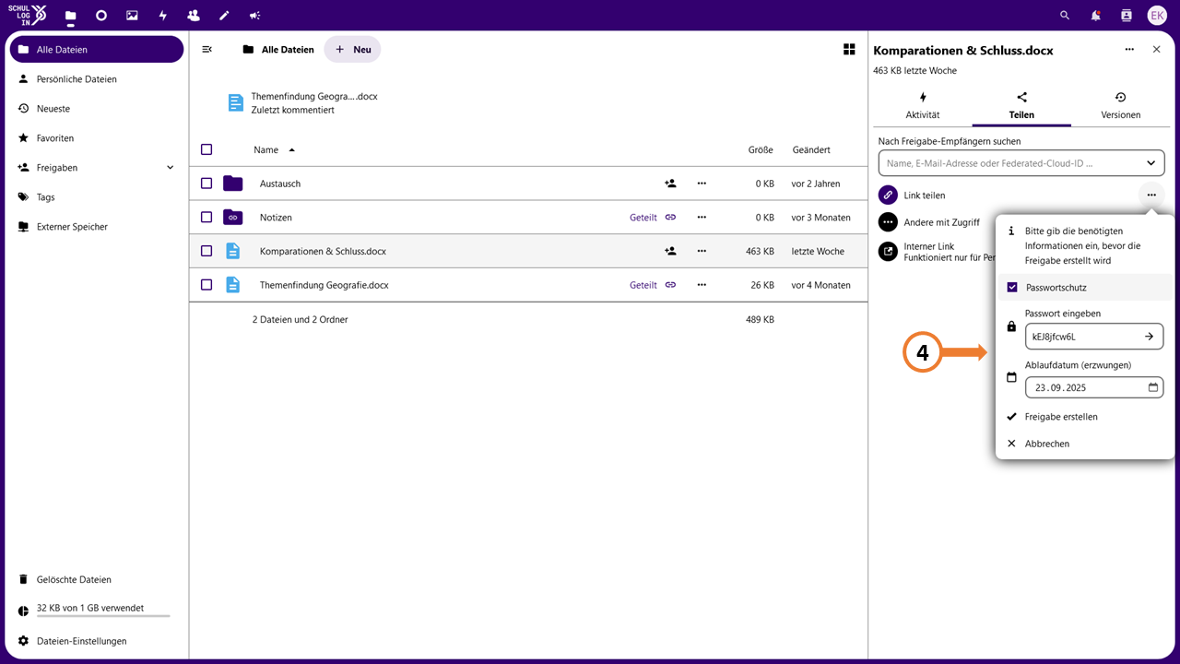Screen dimensions: 1180x664
Task: Open the details panel three-dot menu
Action: pyautogui.click(x=1129, y=50)
